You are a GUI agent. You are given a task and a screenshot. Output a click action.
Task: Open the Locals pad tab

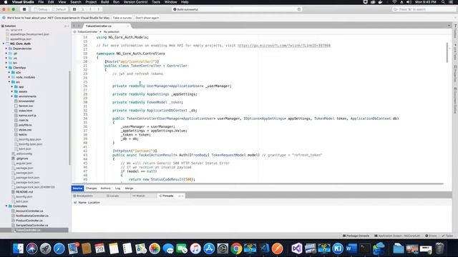(x=113, y=196)
